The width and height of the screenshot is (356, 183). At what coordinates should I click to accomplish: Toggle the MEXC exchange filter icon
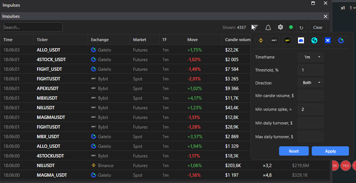click(x=301, y=40)
